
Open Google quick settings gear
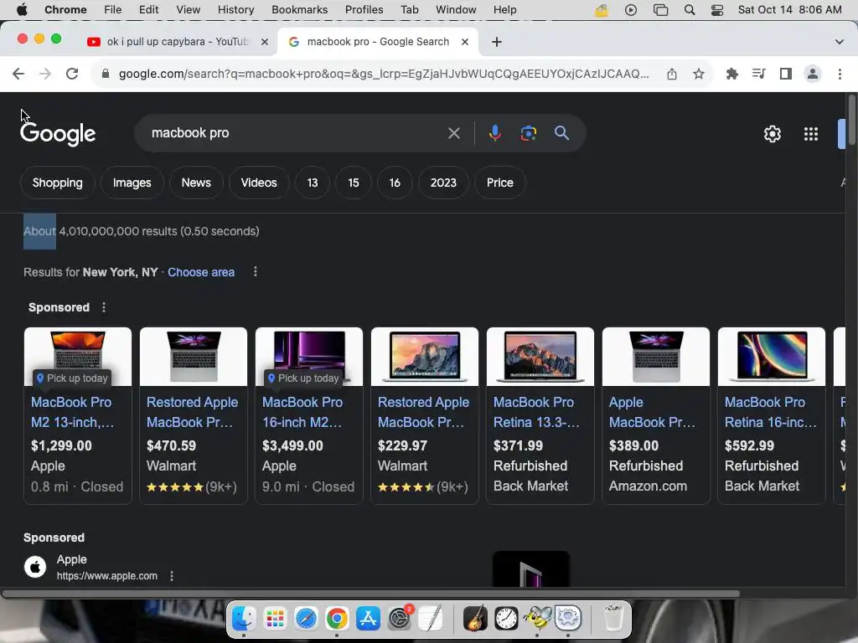click(772, 134)
